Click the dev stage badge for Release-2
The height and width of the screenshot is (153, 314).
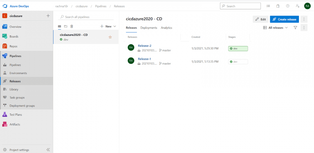(x=238, y=48)
